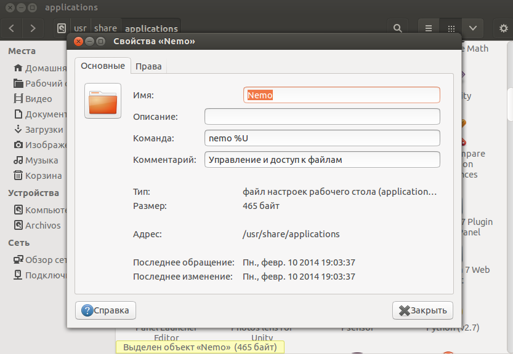Open settings gear menu
The image size is (513, 354).
[504, 28]
